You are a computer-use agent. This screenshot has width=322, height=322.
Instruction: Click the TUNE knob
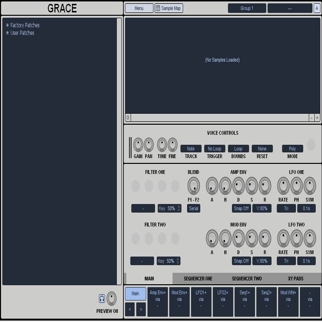[162, 145]
